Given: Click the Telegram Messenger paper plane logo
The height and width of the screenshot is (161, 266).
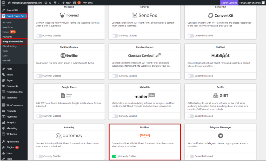Looking at the screenshot, I should click(221, 136).
